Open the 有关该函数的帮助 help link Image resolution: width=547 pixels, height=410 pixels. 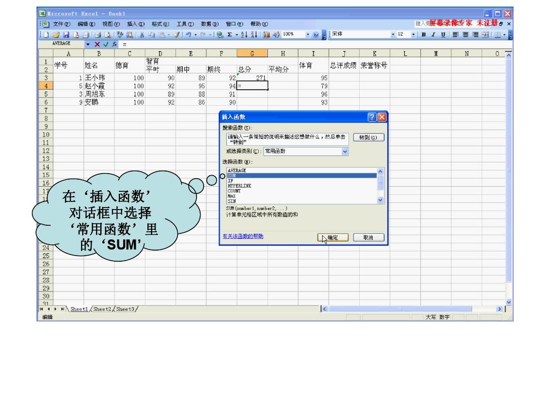[x=243, y=236]
